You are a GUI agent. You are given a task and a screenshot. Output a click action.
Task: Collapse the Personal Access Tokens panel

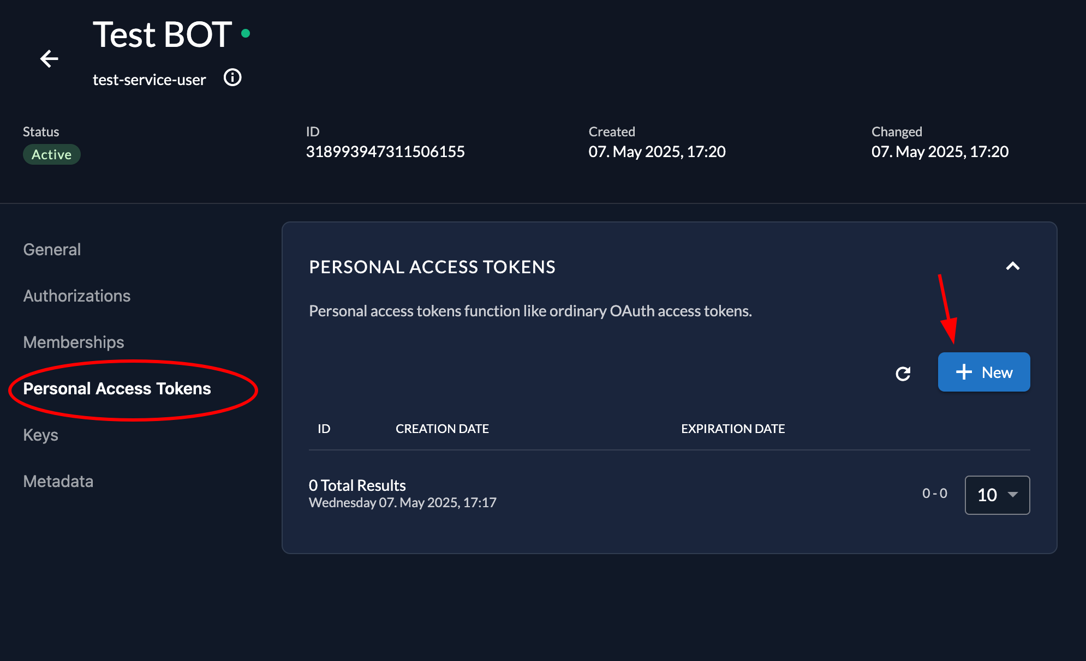coord(1013,266)
